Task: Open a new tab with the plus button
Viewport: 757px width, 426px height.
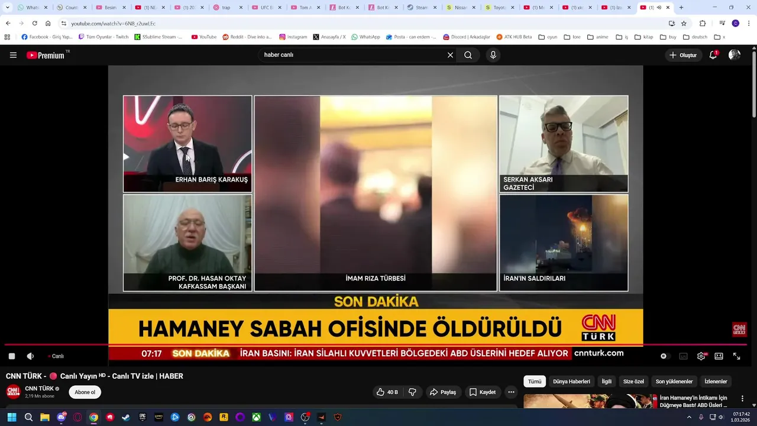Action: coord(681,8)
